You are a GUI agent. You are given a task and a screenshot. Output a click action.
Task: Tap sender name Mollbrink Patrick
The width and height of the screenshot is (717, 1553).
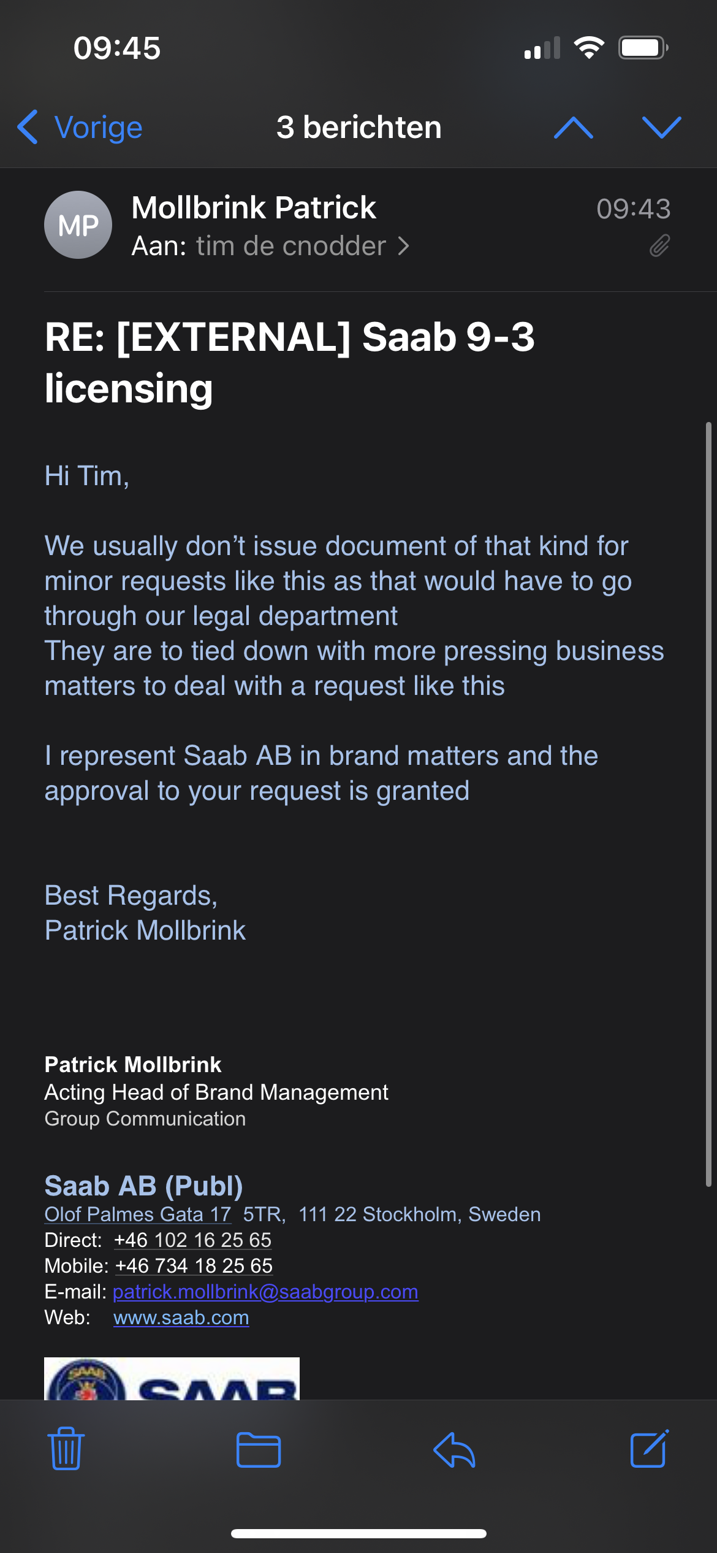(254, 207)
